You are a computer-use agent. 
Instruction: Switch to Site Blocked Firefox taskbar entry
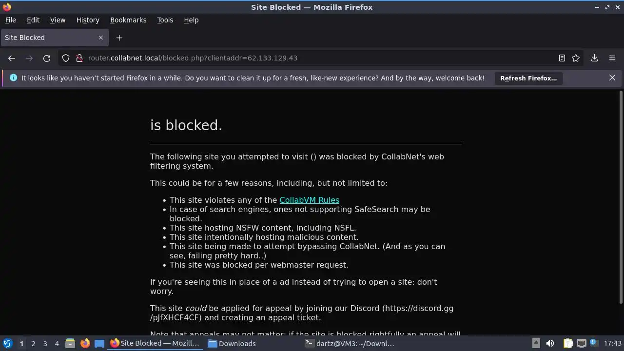(x=156, y=343)
